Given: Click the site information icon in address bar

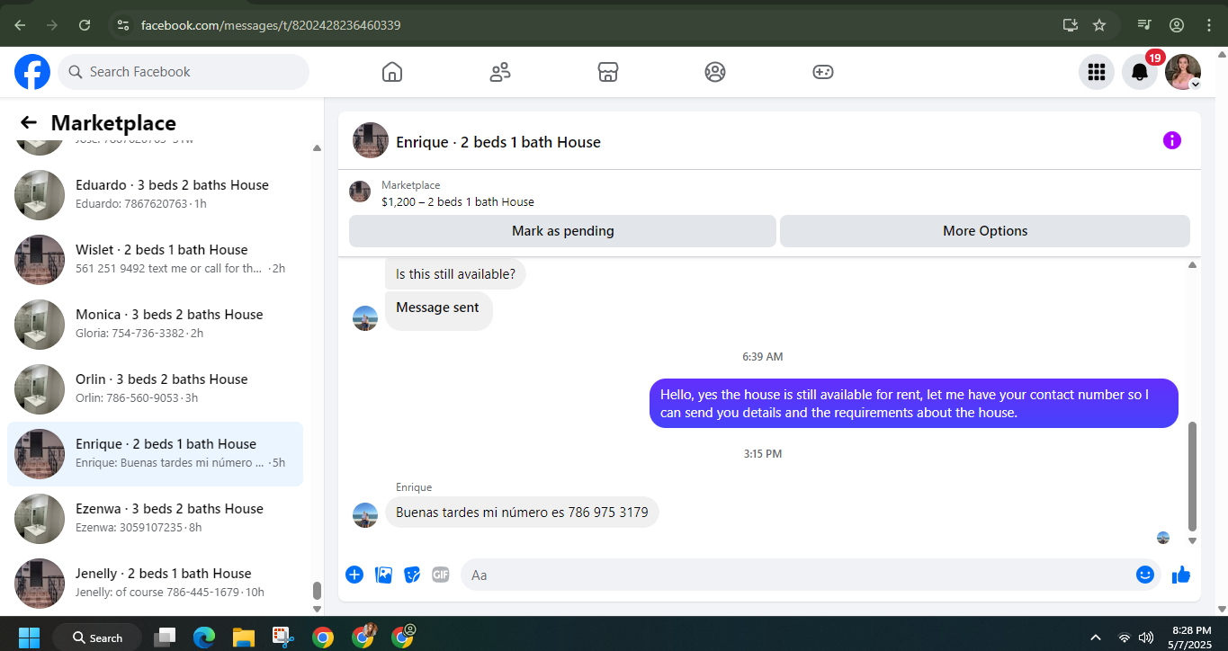Looking at the screenshot, I should pos(123,25).
